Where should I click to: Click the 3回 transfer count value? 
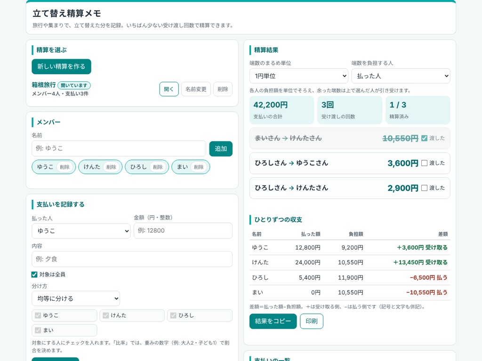(328, 105)
